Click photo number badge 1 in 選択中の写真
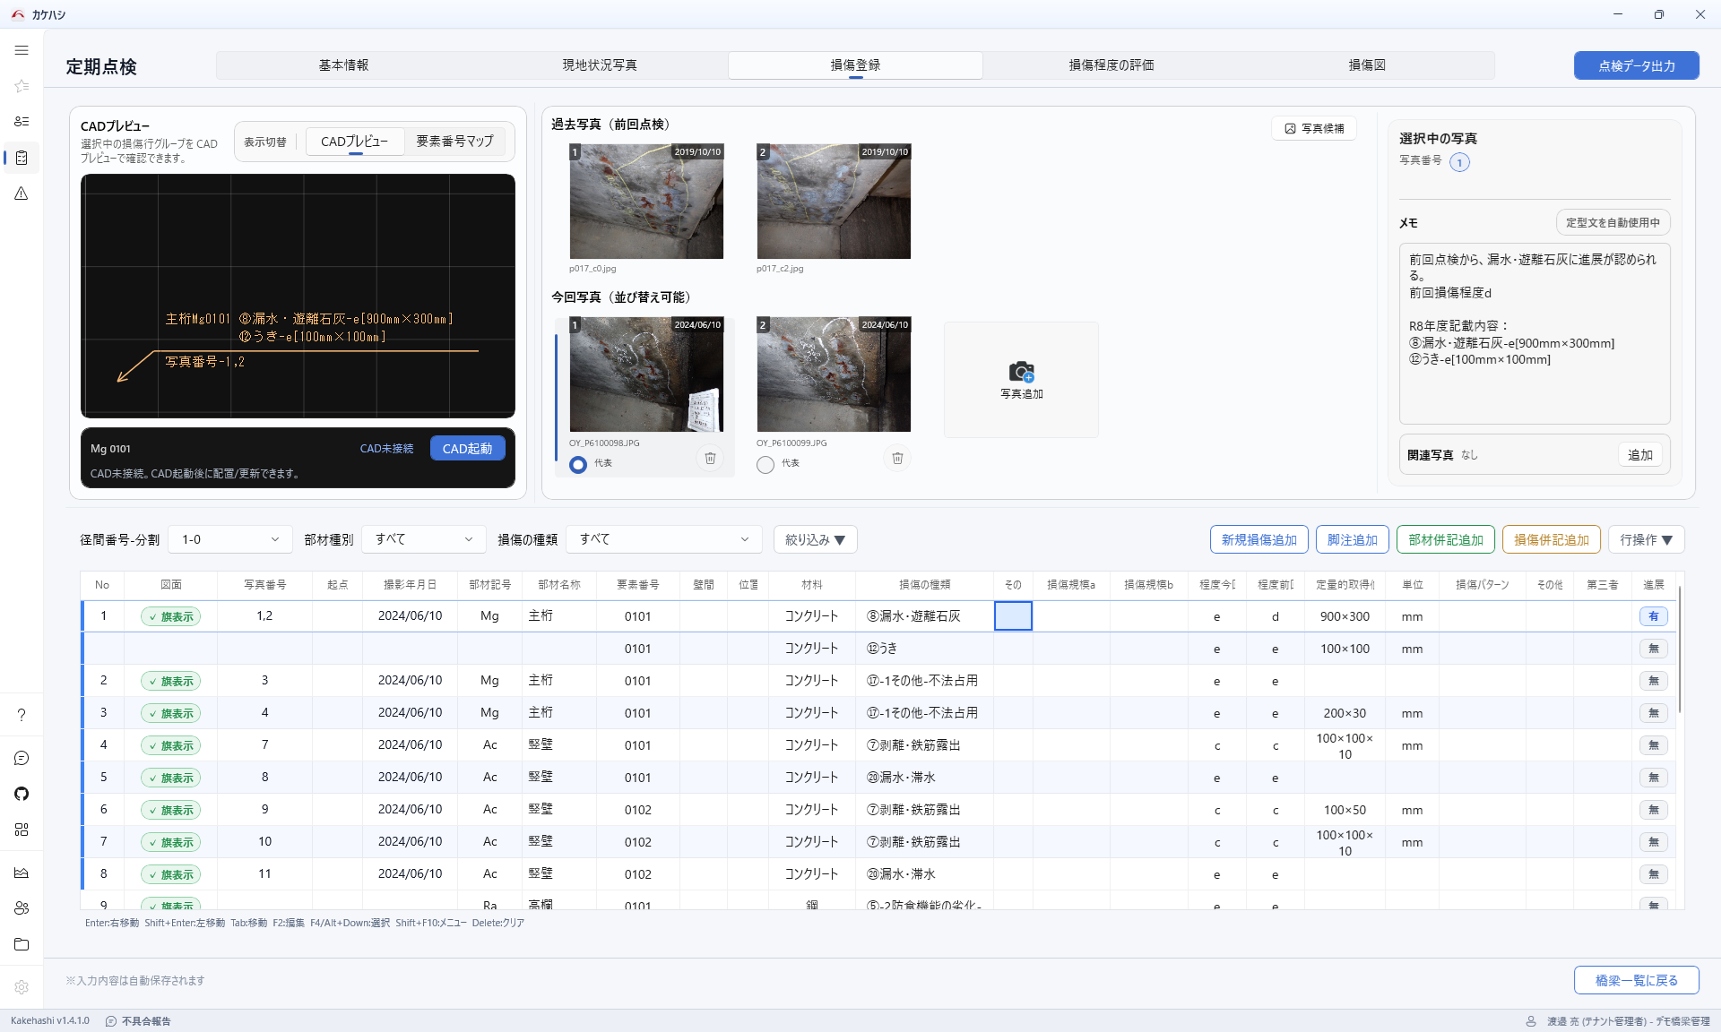1721x1032 pixels. point(1459,162)
